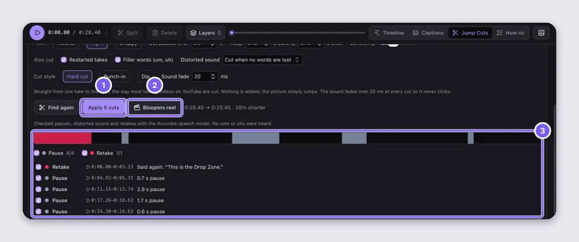Open the Distorted sound dropdown
The image size is (579, 242).
263,60
